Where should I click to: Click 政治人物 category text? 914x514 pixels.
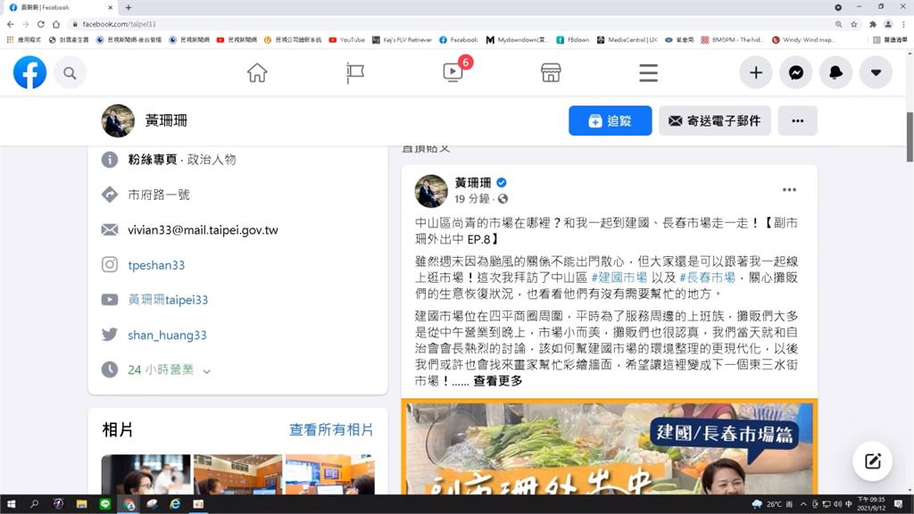click(212, 160)
